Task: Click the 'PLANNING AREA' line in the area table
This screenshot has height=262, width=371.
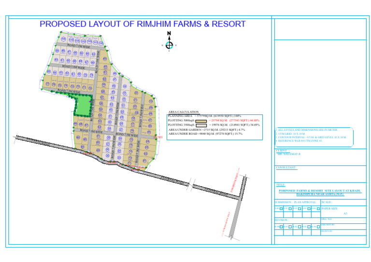Action: [x=204, y=116]
